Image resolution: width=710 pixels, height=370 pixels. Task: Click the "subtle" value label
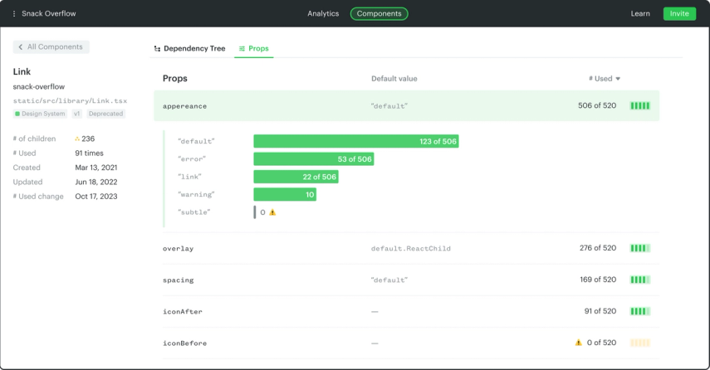(x=194, y=212)
